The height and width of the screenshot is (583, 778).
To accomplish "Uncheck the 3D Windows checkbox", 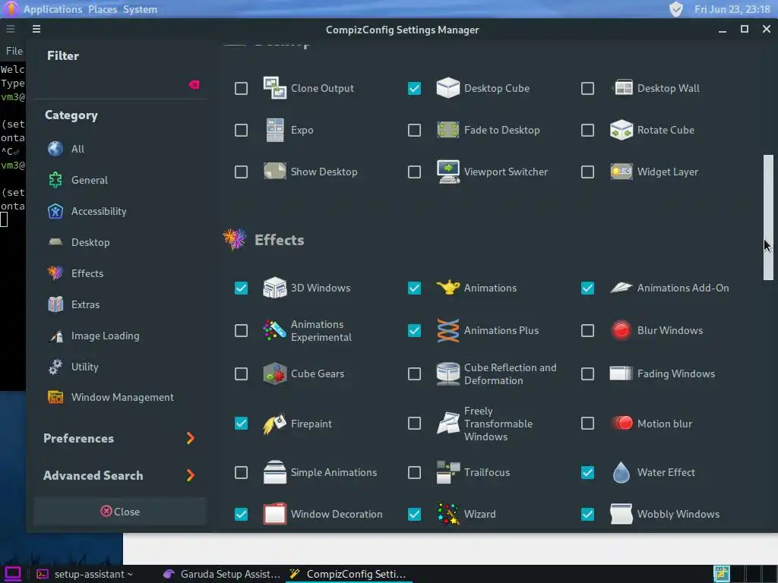I will click(241, 288).
